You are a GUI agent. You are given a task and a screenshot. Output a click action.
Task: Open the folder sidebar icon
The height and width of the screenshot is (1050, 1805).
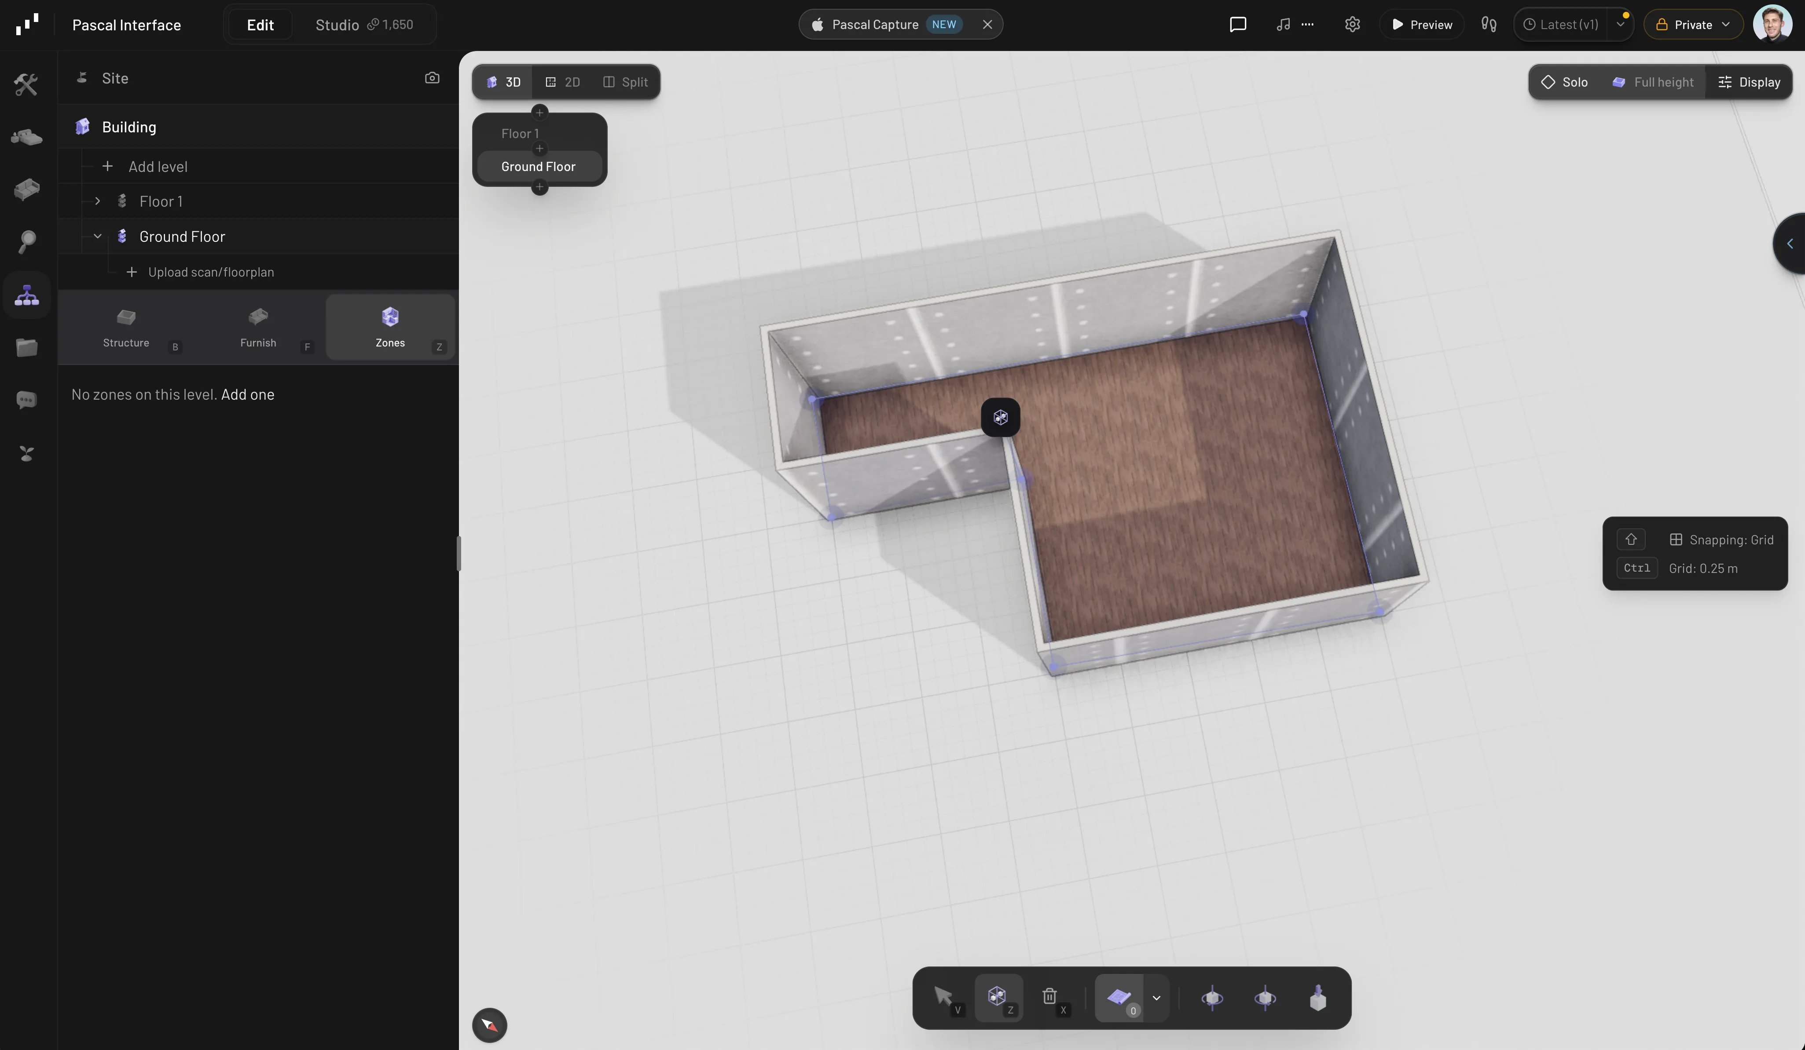click(x=26, y=348)
